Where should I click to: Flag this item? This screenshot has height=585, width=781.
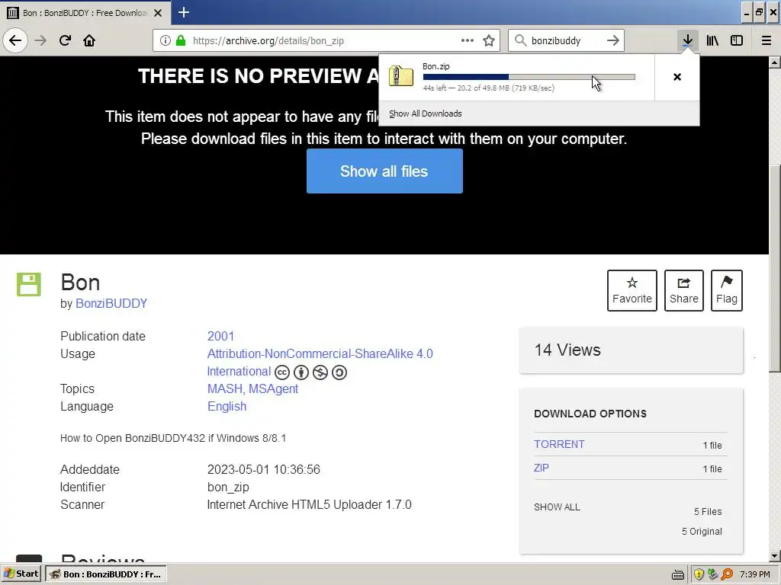(x=727, y=290)
